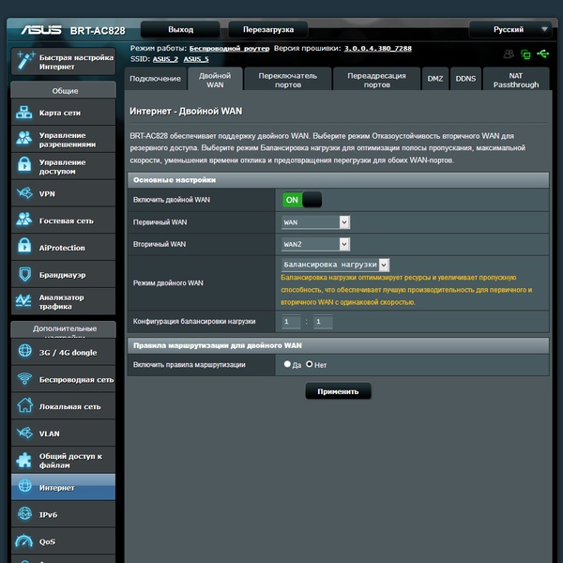The width and height of the screenshot is (563, 563).
Task: Open the Балансировка нагрузки mode dropdown
Action: pyautogui.click(x=335, y=265)
